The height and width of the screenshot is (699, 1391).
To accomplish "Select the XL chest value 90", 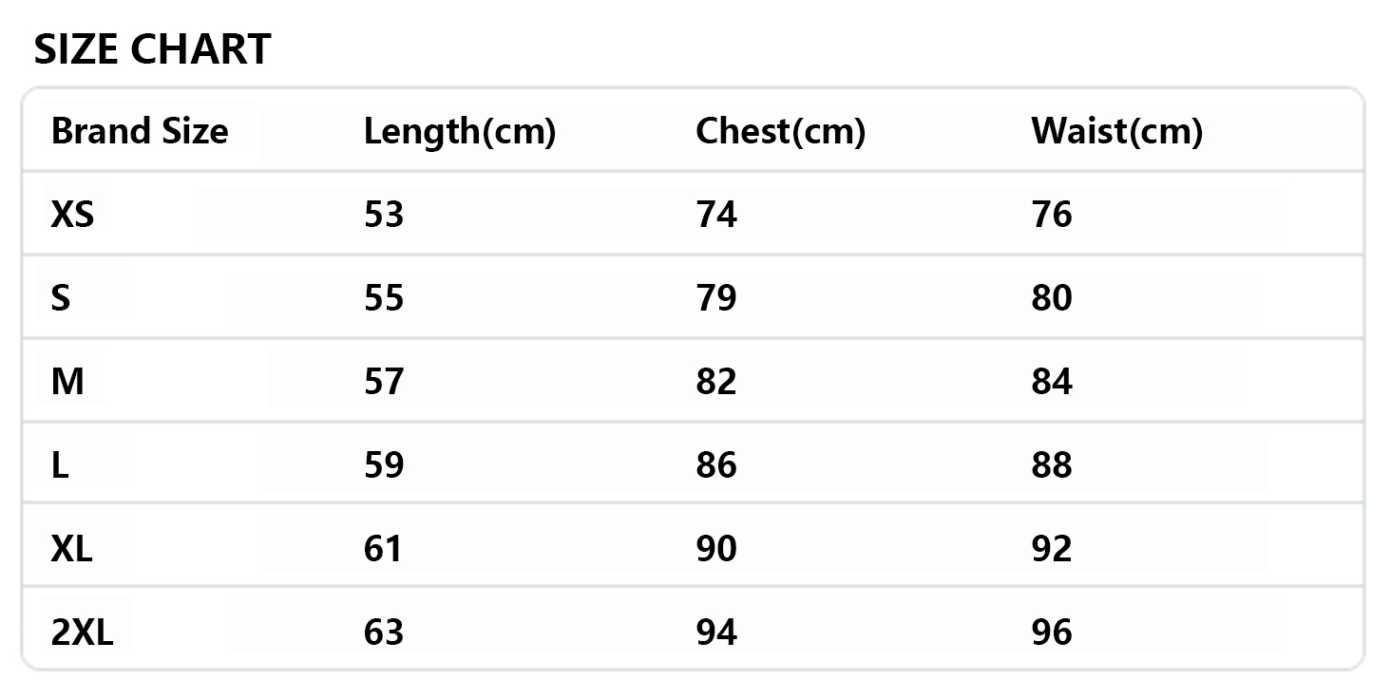I will click(716, 549).
